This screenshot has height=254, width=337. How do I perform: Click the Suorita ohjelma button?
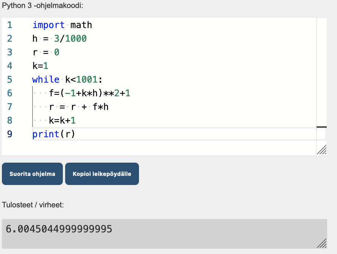pos(32,174)
